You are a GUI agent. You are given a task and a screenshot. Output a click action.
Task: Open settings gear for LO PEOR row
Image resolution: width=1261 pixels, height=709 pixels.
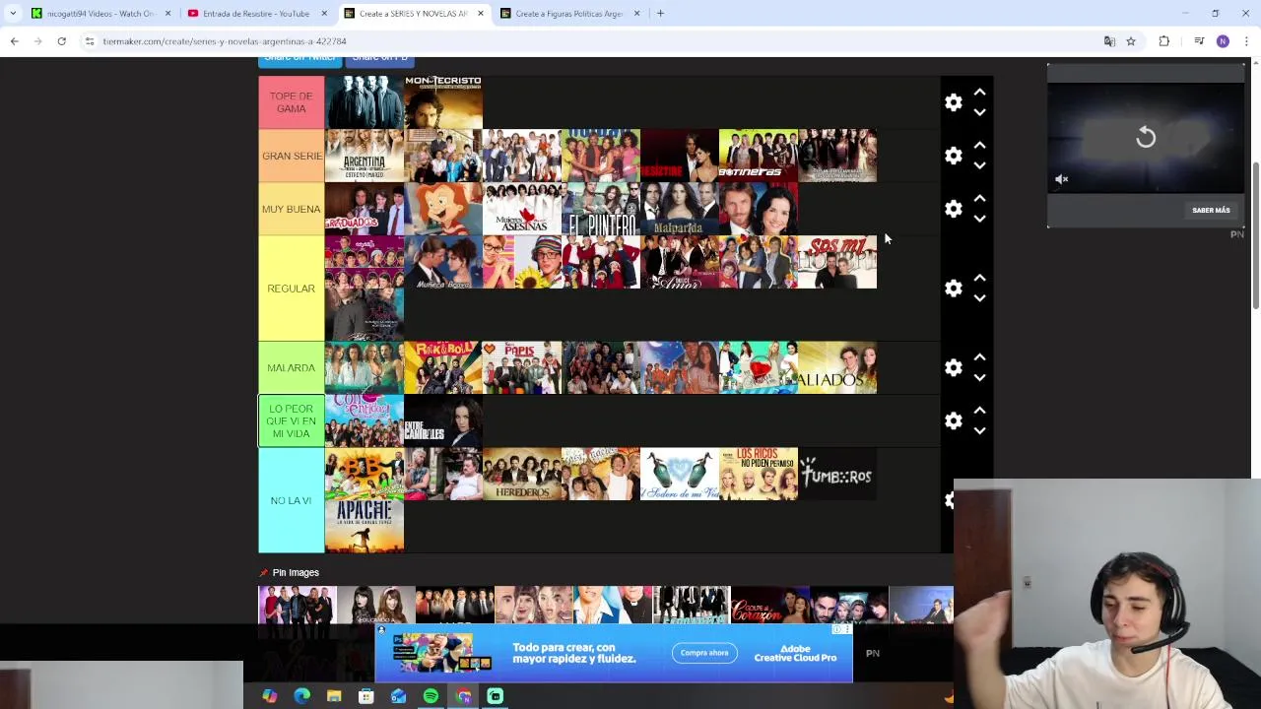pos(953,420)
